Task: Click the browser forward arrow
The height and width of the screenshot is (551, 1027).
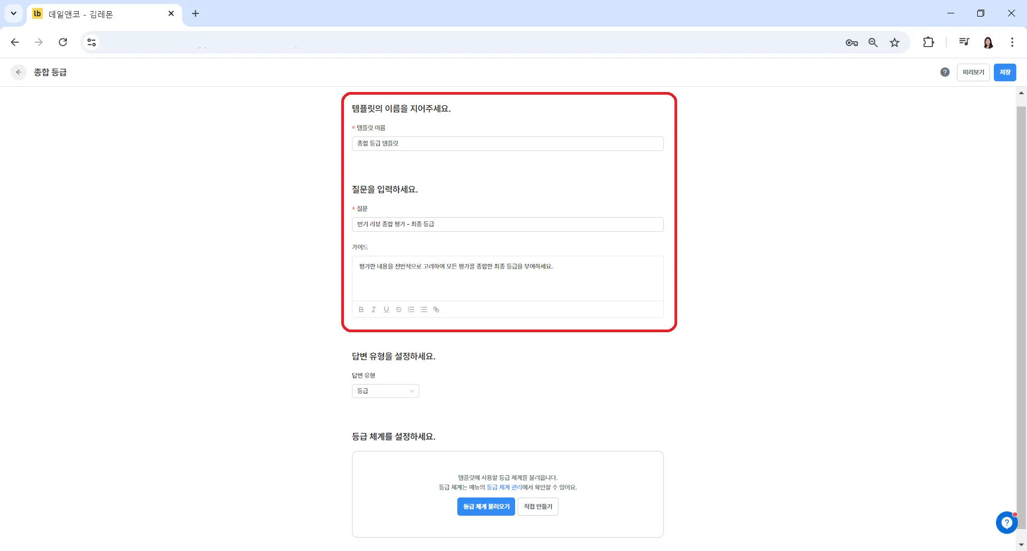Action: click(x=39, y=42)
